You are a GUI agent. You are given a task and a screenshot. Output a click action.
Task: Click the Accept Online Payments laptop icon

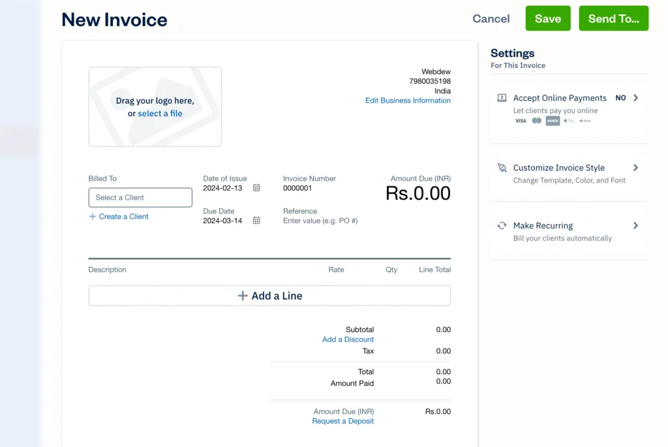[x=502, y=97]
